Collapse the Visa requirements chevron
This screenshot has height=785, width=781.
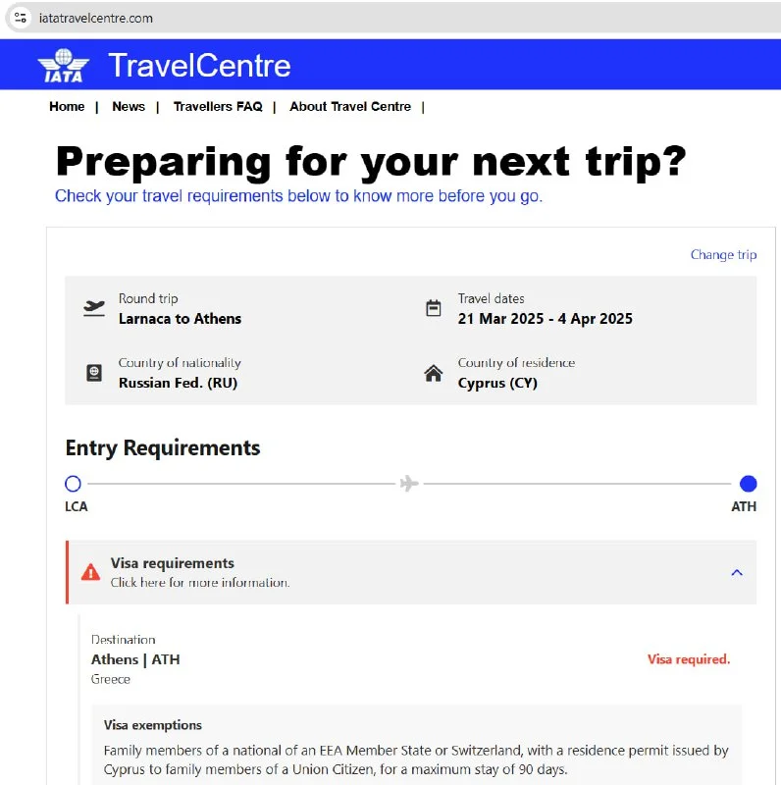coord(737,572)
